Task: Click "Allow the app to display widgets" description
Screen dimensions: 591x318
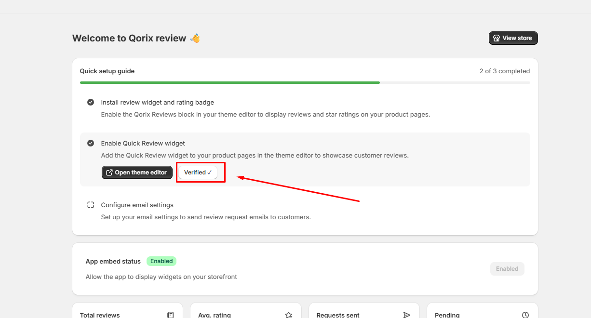Action: pos(161,277)
